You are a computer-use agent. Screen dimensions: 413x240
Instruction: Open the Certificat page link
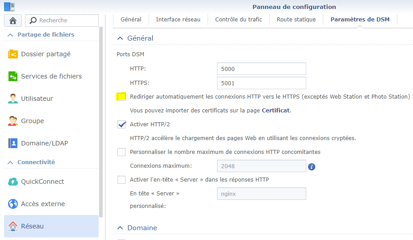(x=275, y=110)
